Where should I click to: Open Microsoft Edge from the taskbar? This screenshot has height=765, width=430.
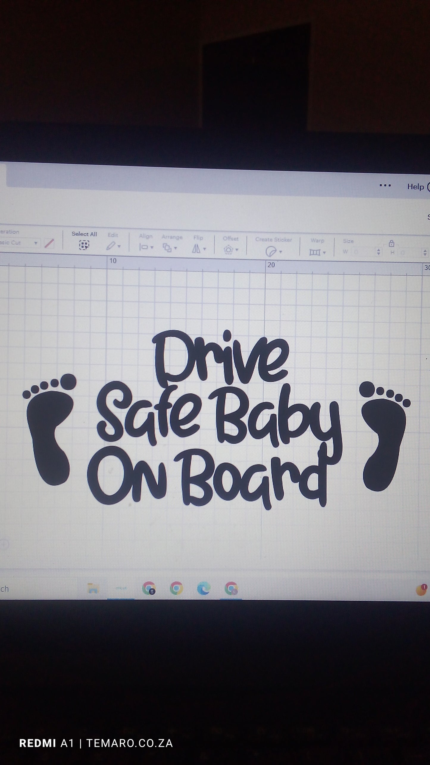pos(204,588)
